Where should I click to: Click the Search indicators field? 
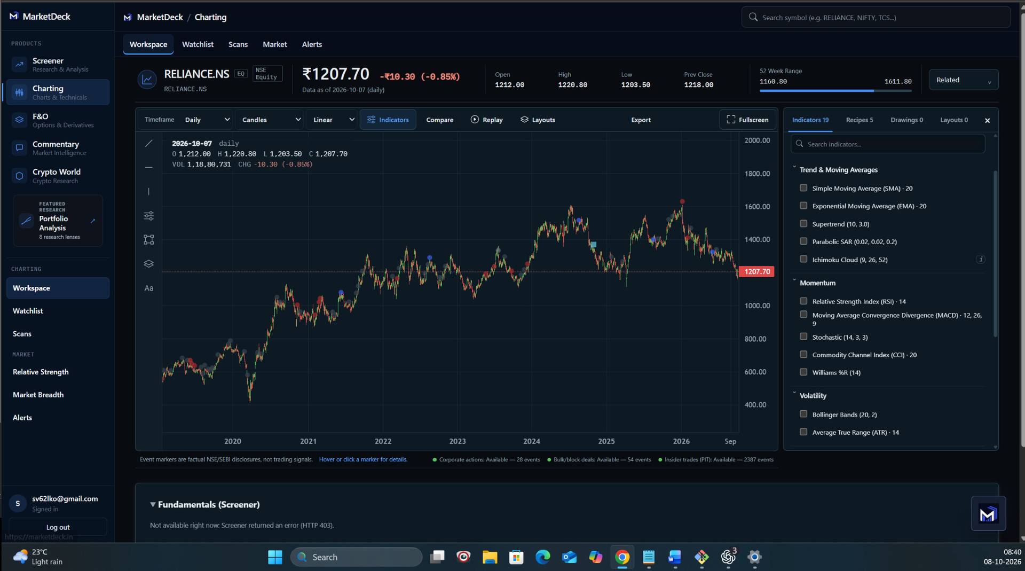888,144
